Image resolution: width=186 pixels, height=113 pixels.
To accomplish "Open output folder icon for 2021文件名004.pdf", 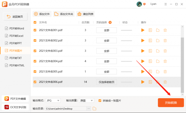I will [158, 61].
